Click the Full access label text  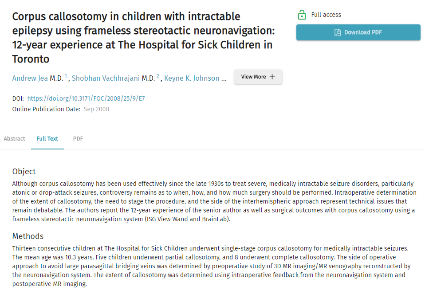pos(326,15)
